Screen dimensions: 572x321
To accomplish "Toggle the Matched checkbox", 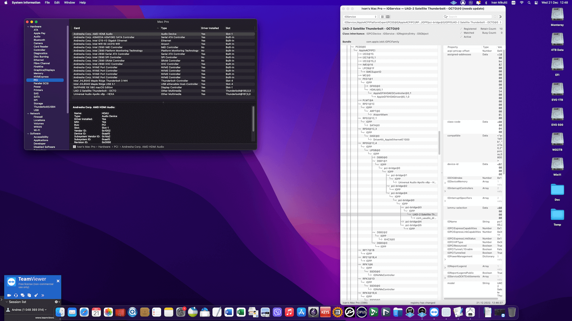I will (461, 33).
